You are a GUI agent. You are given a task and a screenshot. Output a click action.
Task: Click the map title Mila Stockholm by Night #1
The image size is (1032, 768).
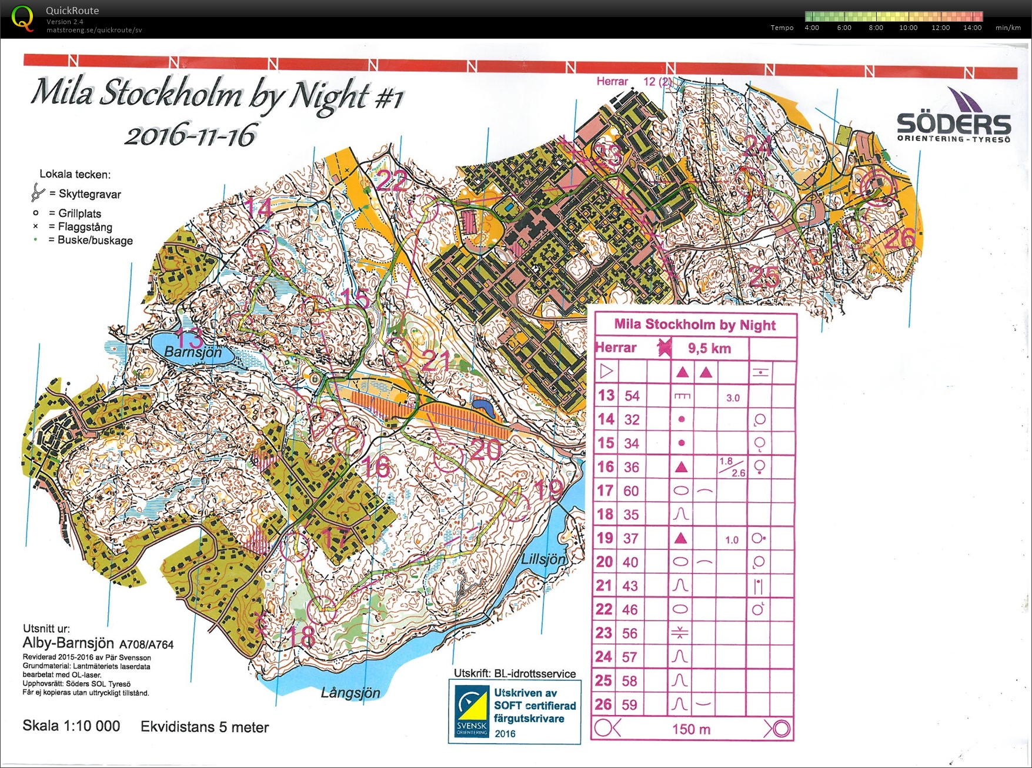(x=218, y=94)
